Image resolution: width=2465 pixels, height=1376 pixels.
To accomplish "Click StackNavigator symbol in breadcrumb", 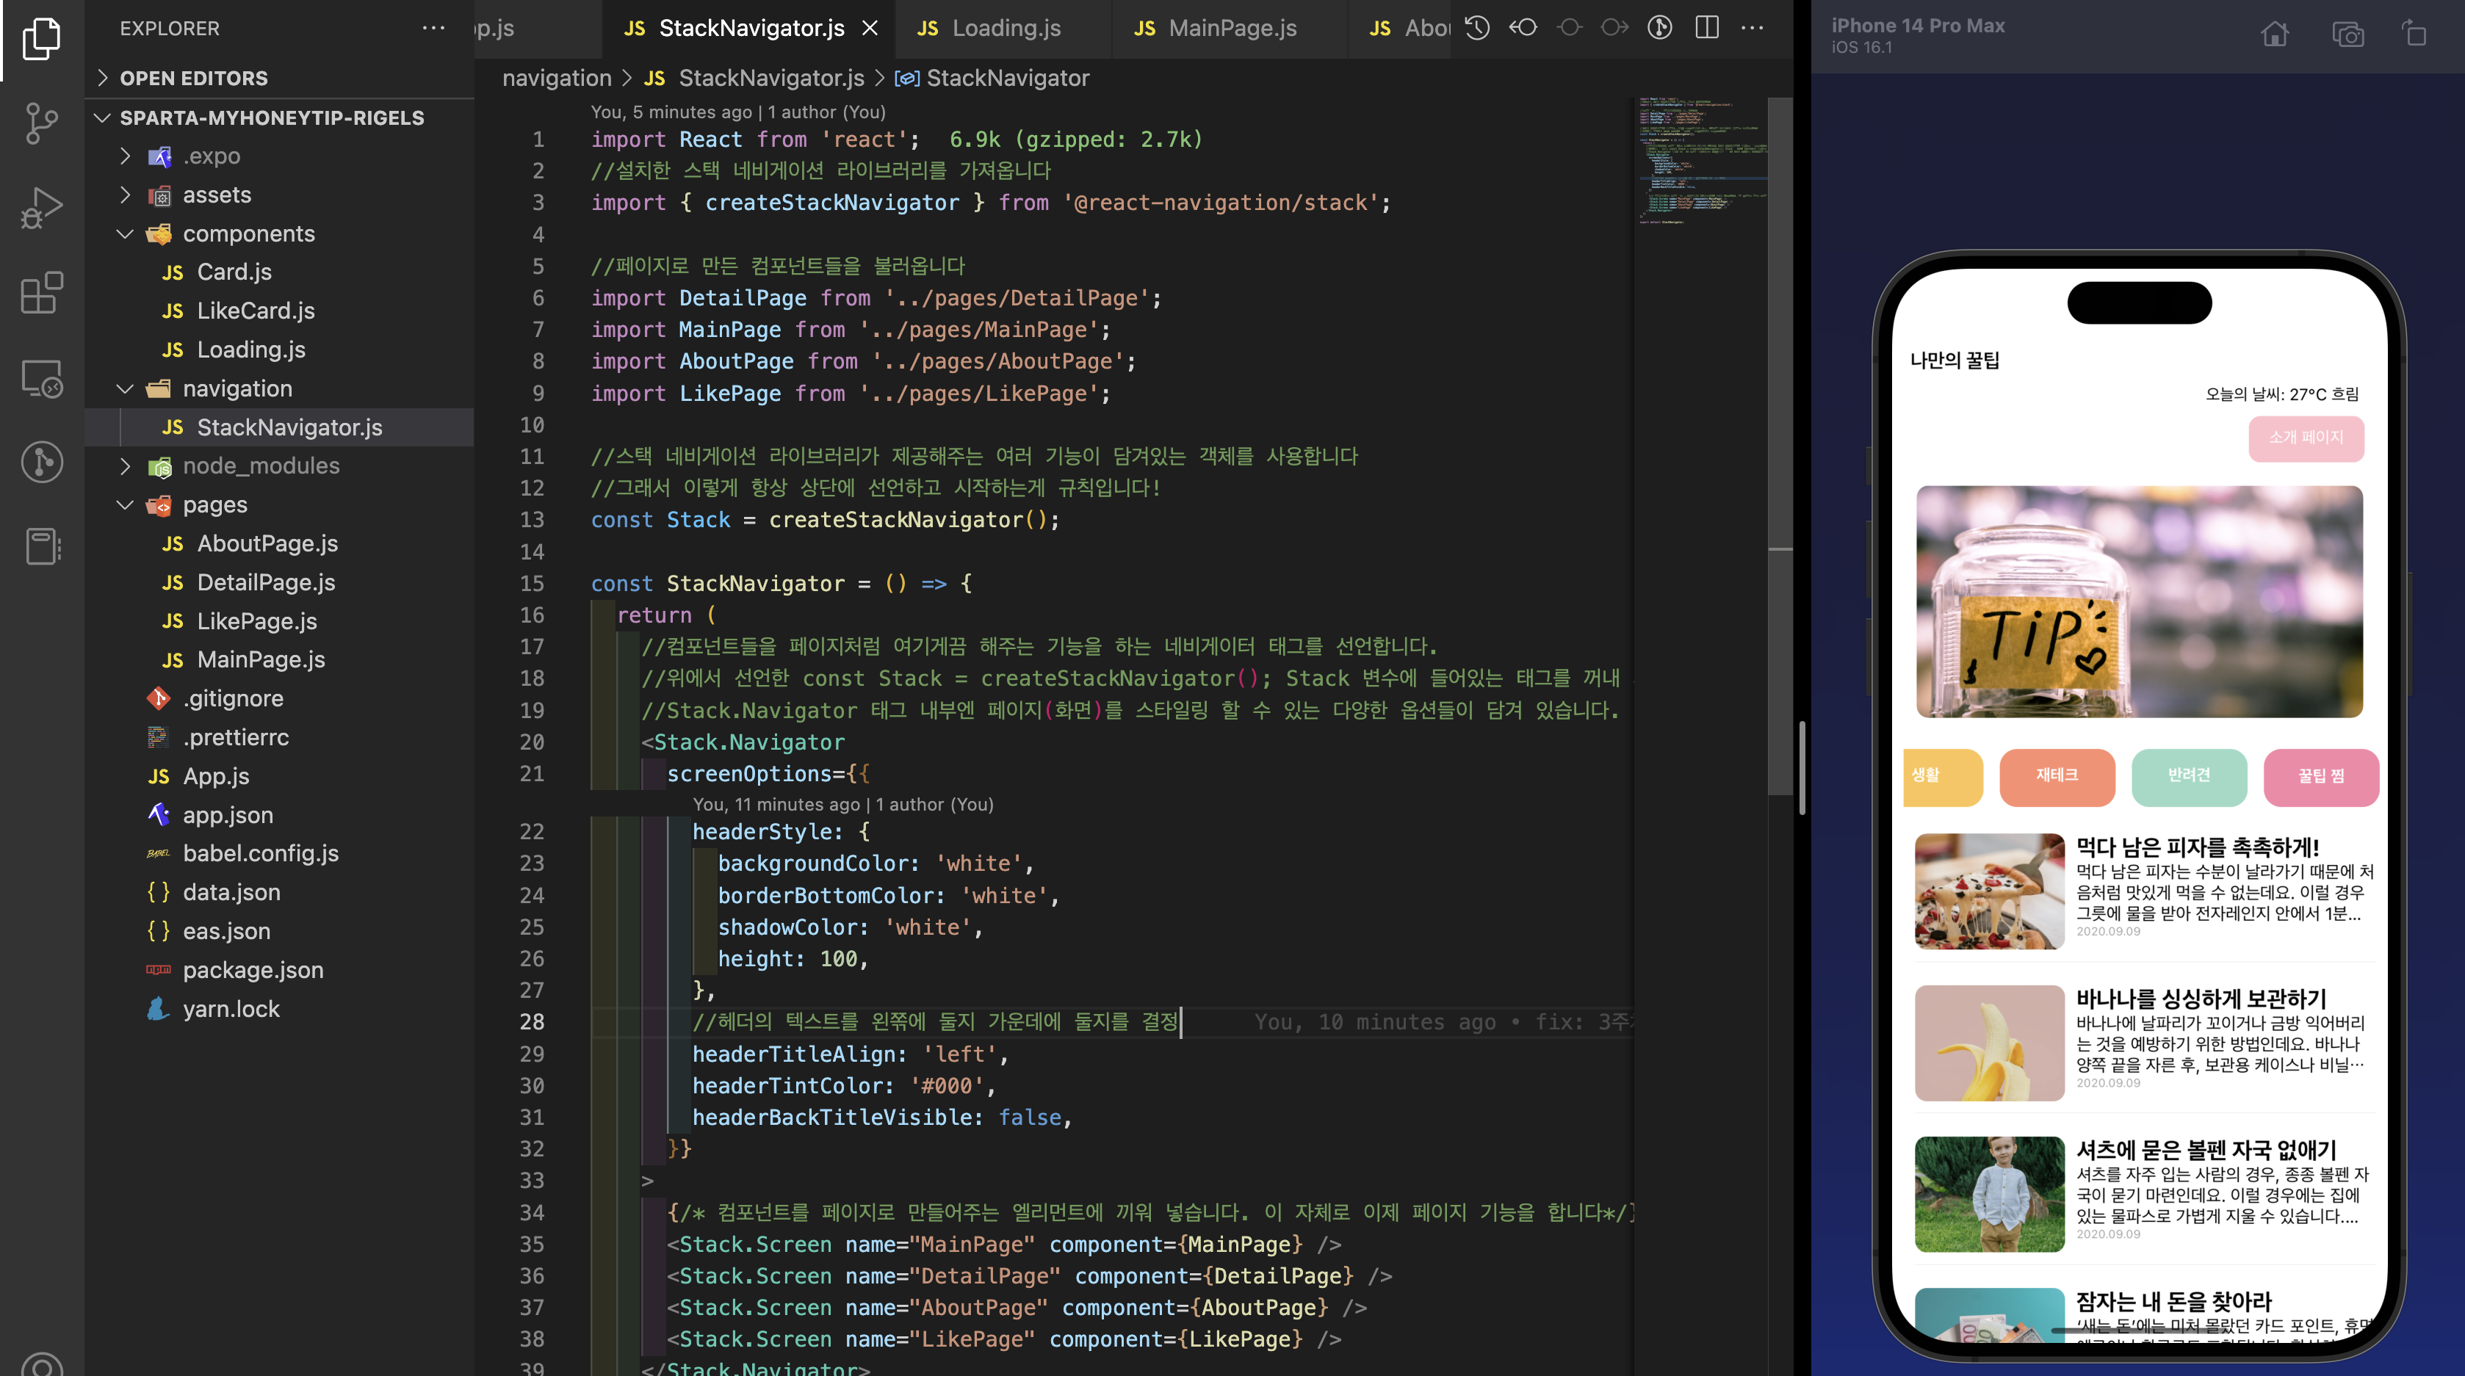I will coord(1007,78).
